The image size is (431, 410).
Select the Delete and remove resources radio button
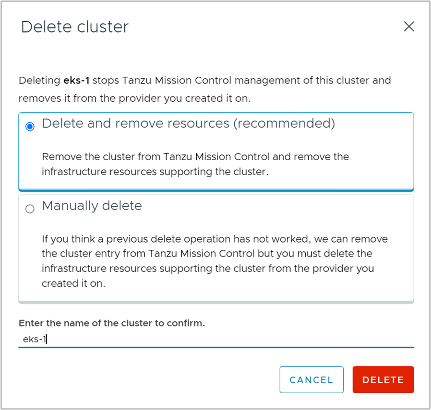[x=30, y=127]
